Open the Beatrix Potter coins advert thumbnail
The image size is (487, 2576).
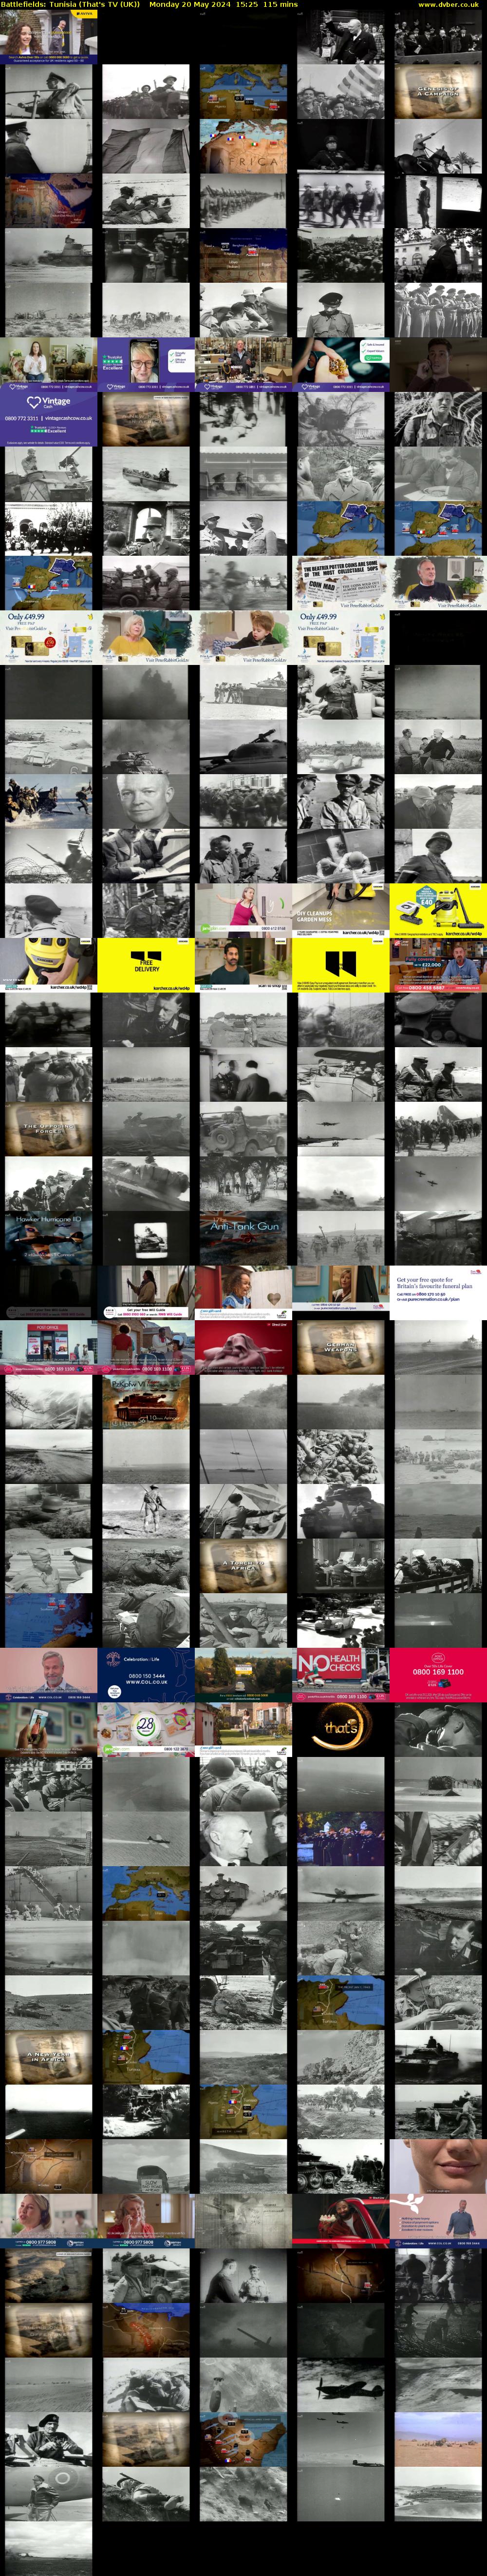pyautogui.click(x=341, y=583)
